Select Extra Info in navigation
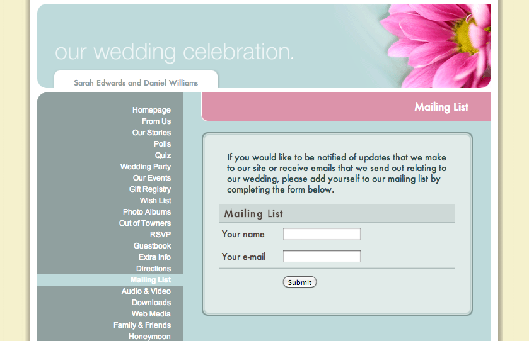This screenshot has width=529, height=341. point(154,257)
